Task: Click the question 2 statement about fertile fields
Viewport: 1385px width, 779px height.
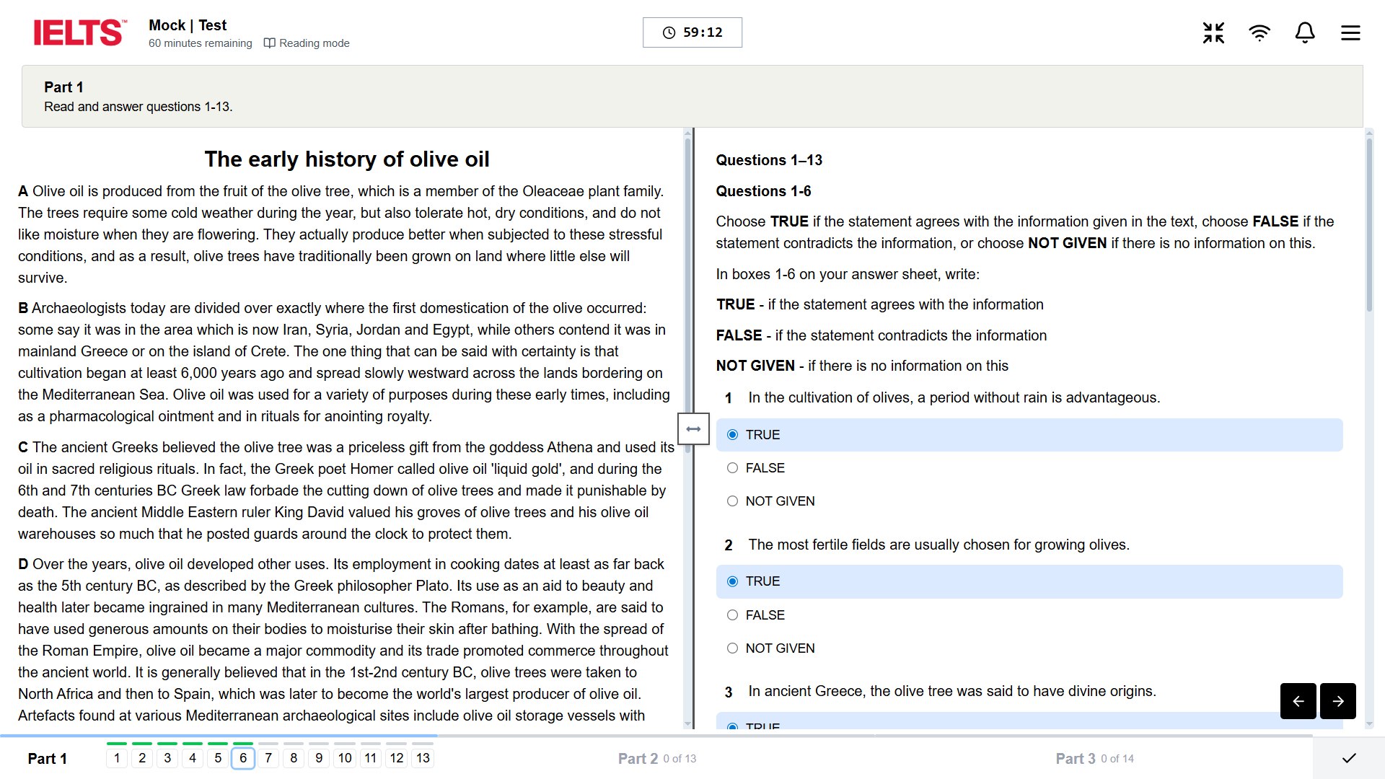Action: [939, 545]
